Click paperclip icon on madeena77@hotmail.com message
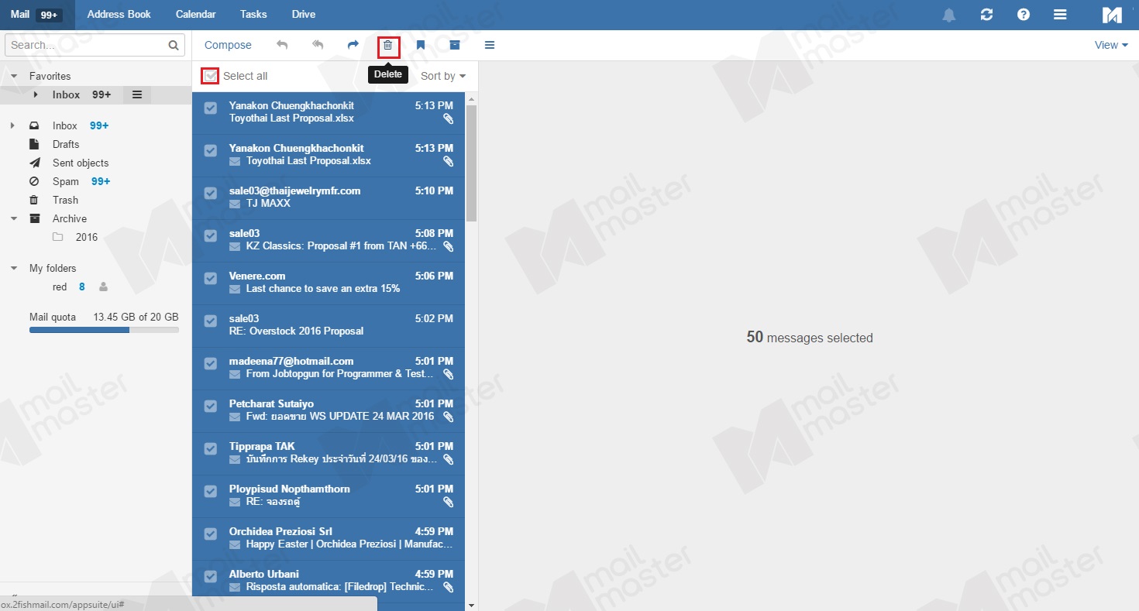Image resolution: width=1139 pixels, height=611 pixels. click(448, 374)
